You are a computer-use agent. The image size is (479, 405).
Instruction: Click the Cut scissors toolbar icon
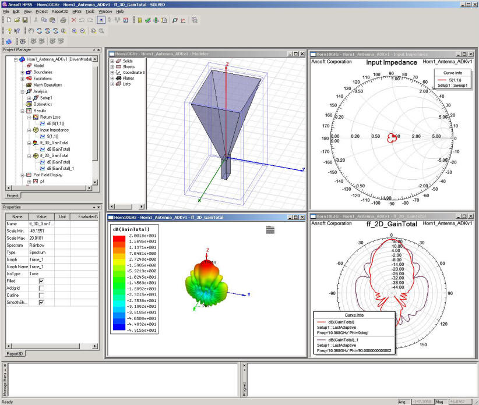pos(36,20)
